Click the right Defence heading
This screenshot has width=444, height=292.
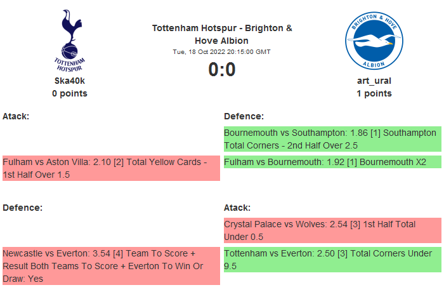pos(244,116)
